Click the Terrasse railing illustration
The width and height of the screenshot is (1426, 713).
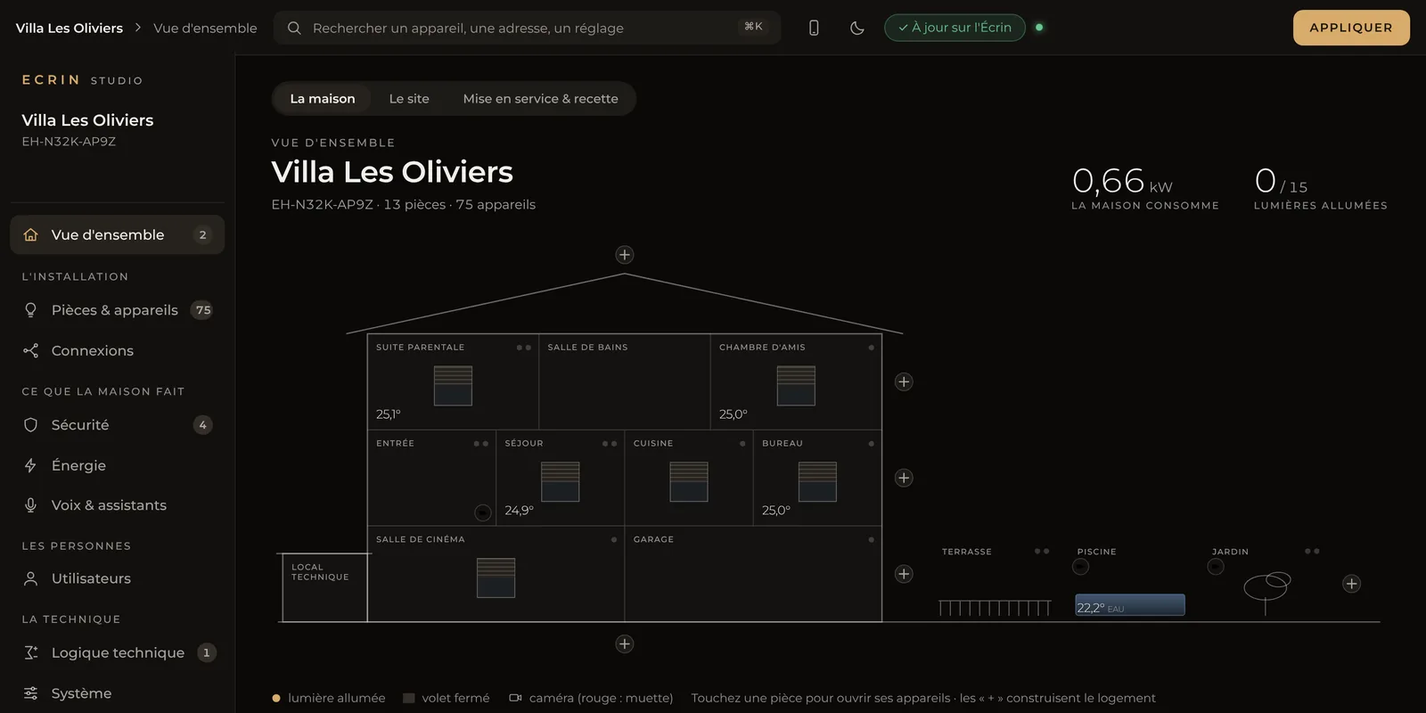pos(995,608)
